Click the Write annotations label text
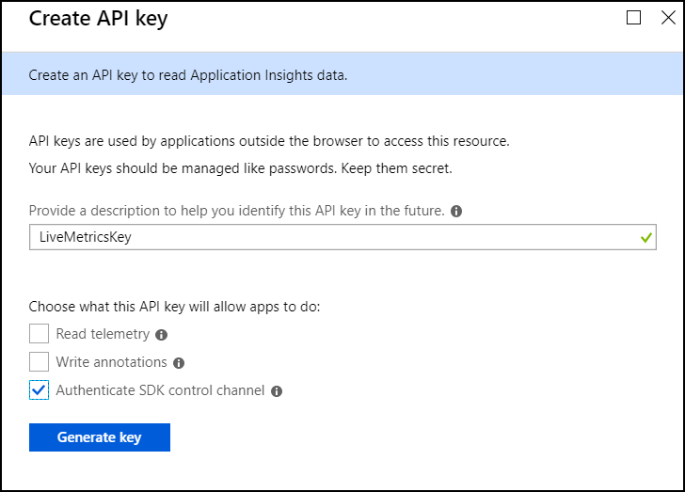 pyautogui.click(x=111, y=362)
